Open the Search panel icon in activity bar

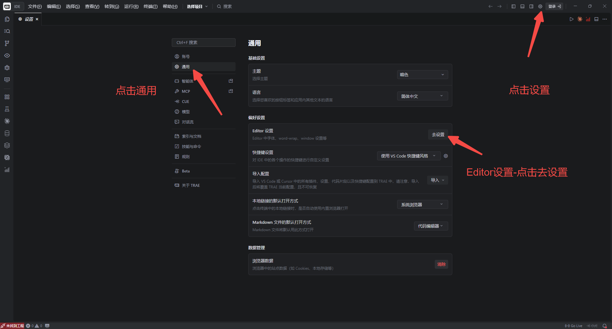7,31
